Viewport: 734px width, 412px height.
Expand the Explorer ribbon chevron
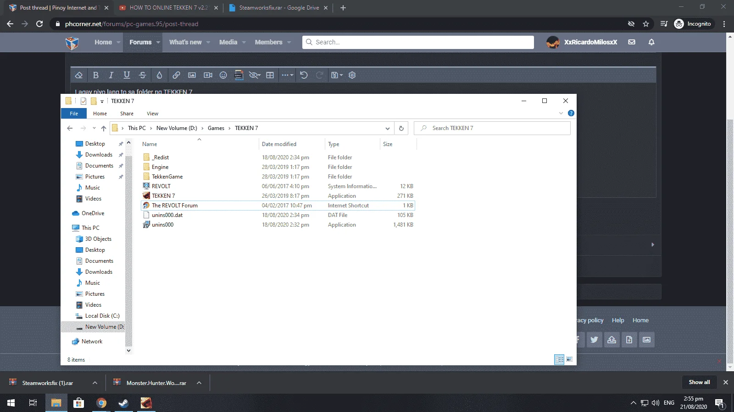click(561, 113)
